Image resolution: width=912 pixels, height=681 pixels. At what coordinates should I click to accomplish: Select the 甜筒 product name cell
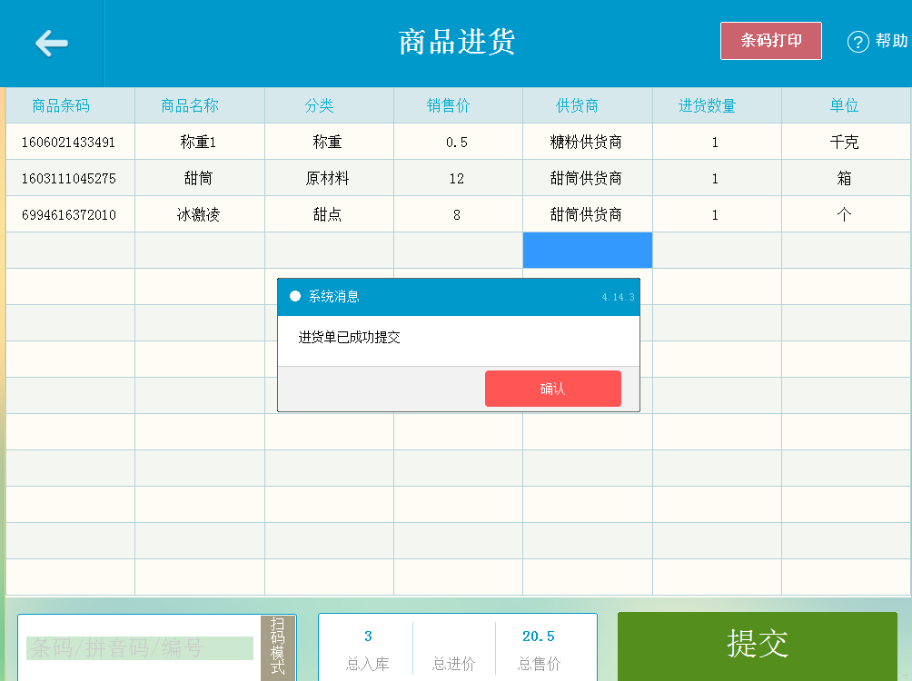pos(198,179)
